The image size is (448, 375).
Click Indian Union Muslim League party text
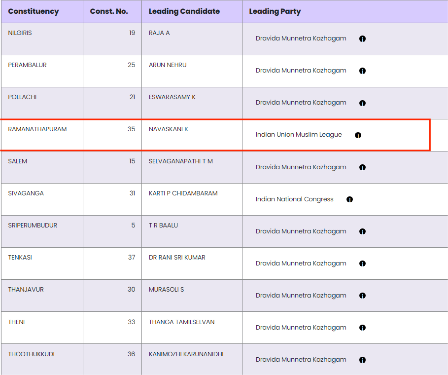tap(299, 135)
